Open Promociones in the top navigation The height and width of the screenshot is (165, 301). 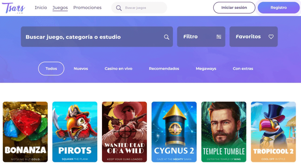[x=87, y=8]
